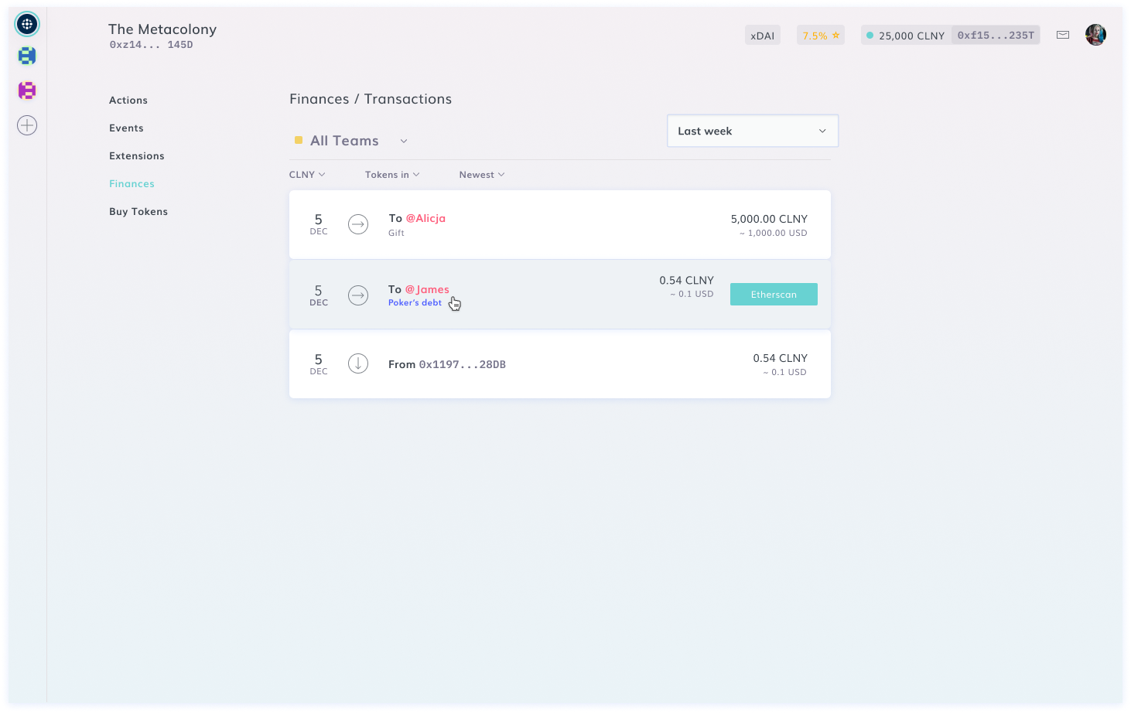This screenshot has width=1131, height=713.
Task: Click the 5 DEC date on Alicja row
Action: tap(319, 224)
